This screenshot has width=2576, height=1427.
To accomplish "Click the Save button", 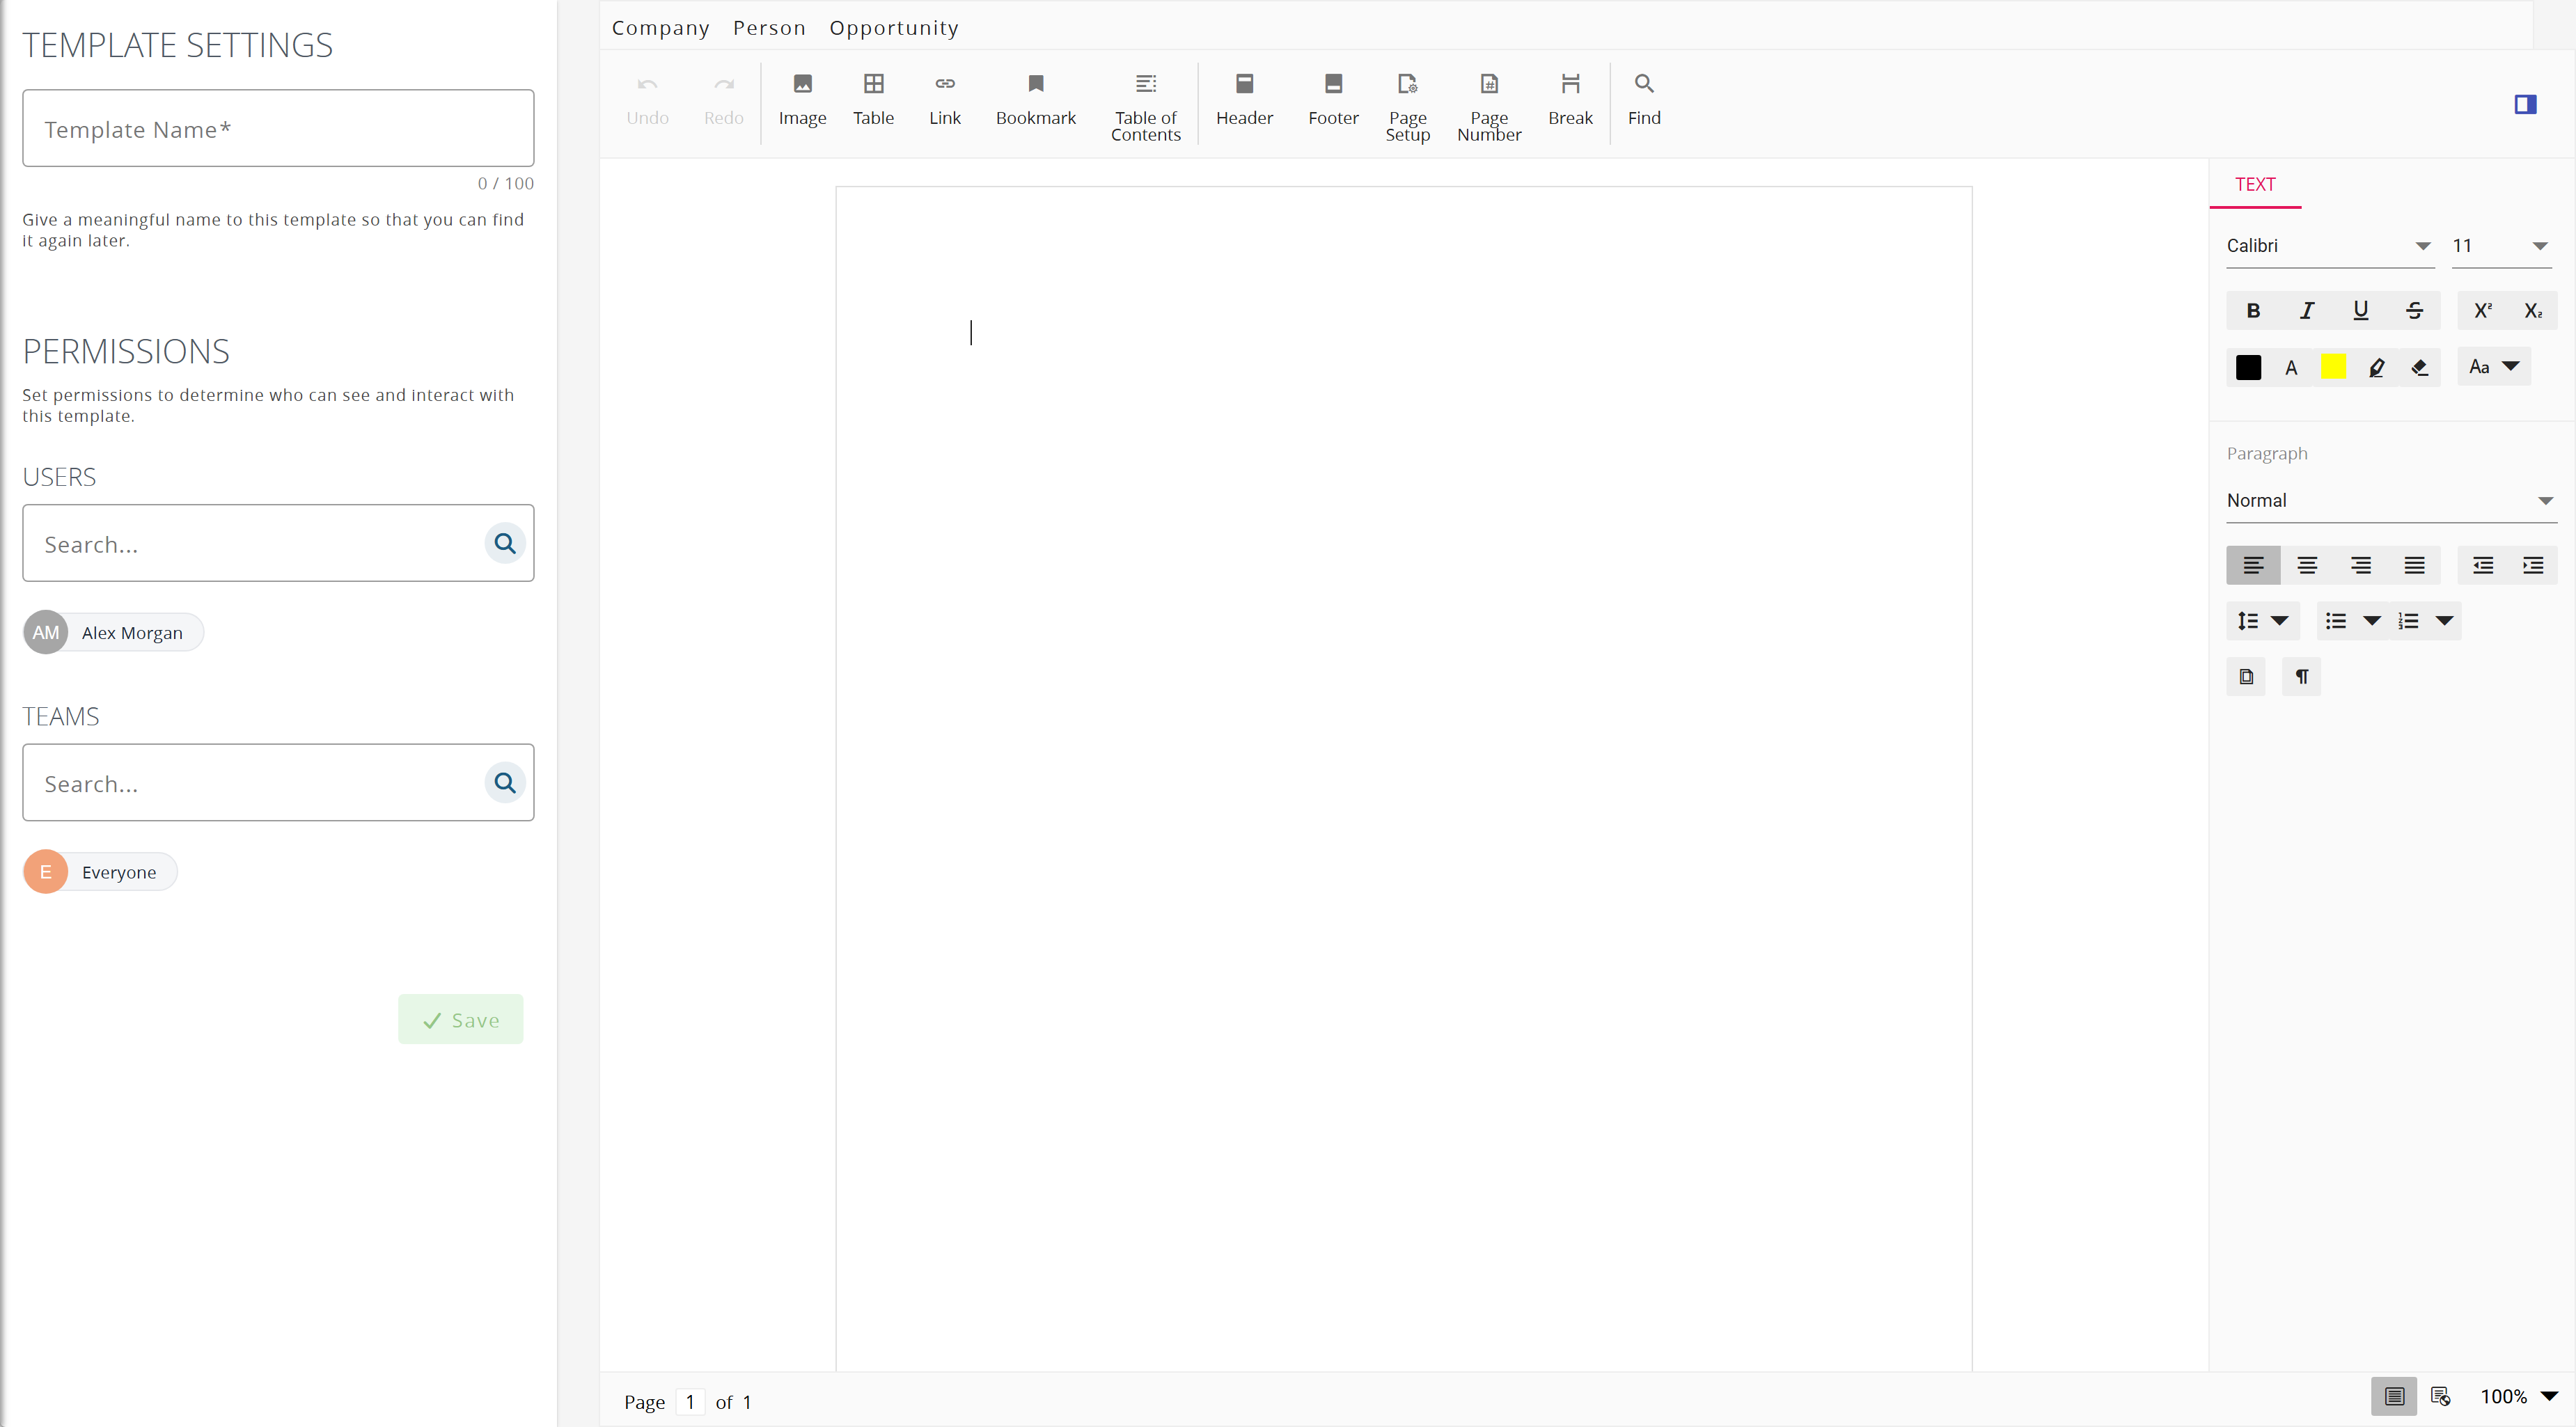I will 460,1019.
